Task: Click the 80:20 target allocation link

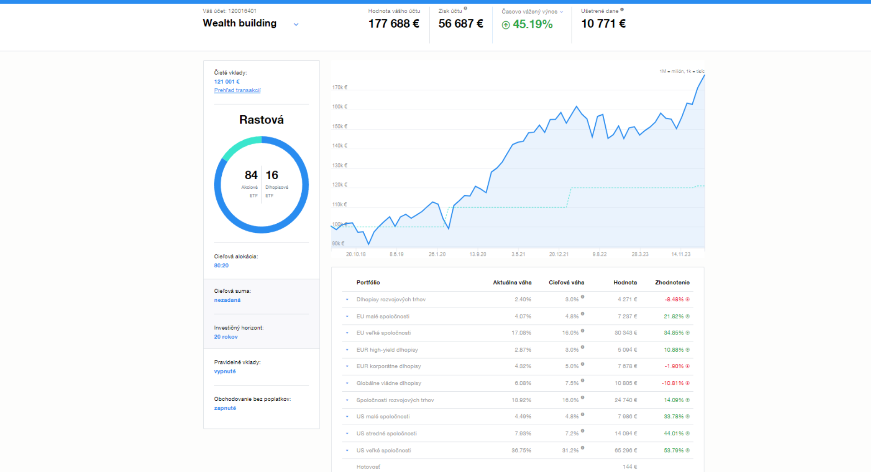Action: coord(221,265)
